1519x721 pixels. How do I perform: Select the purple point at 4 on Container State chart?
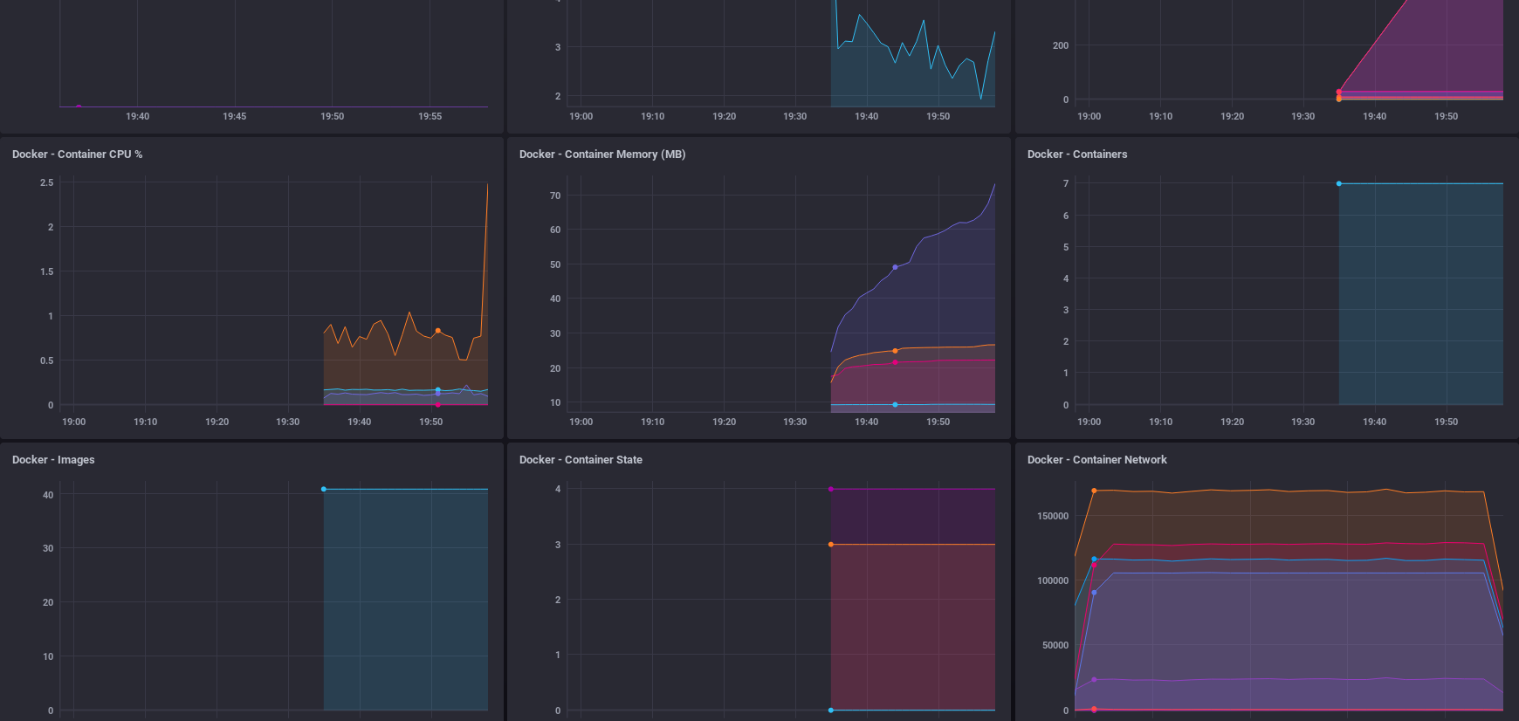831,489
